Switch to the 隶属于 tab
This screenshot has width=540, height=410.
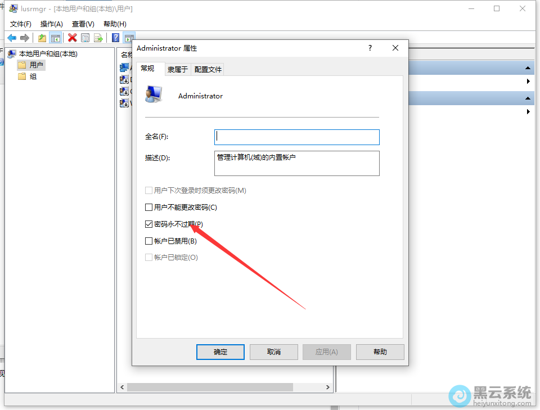177,70
